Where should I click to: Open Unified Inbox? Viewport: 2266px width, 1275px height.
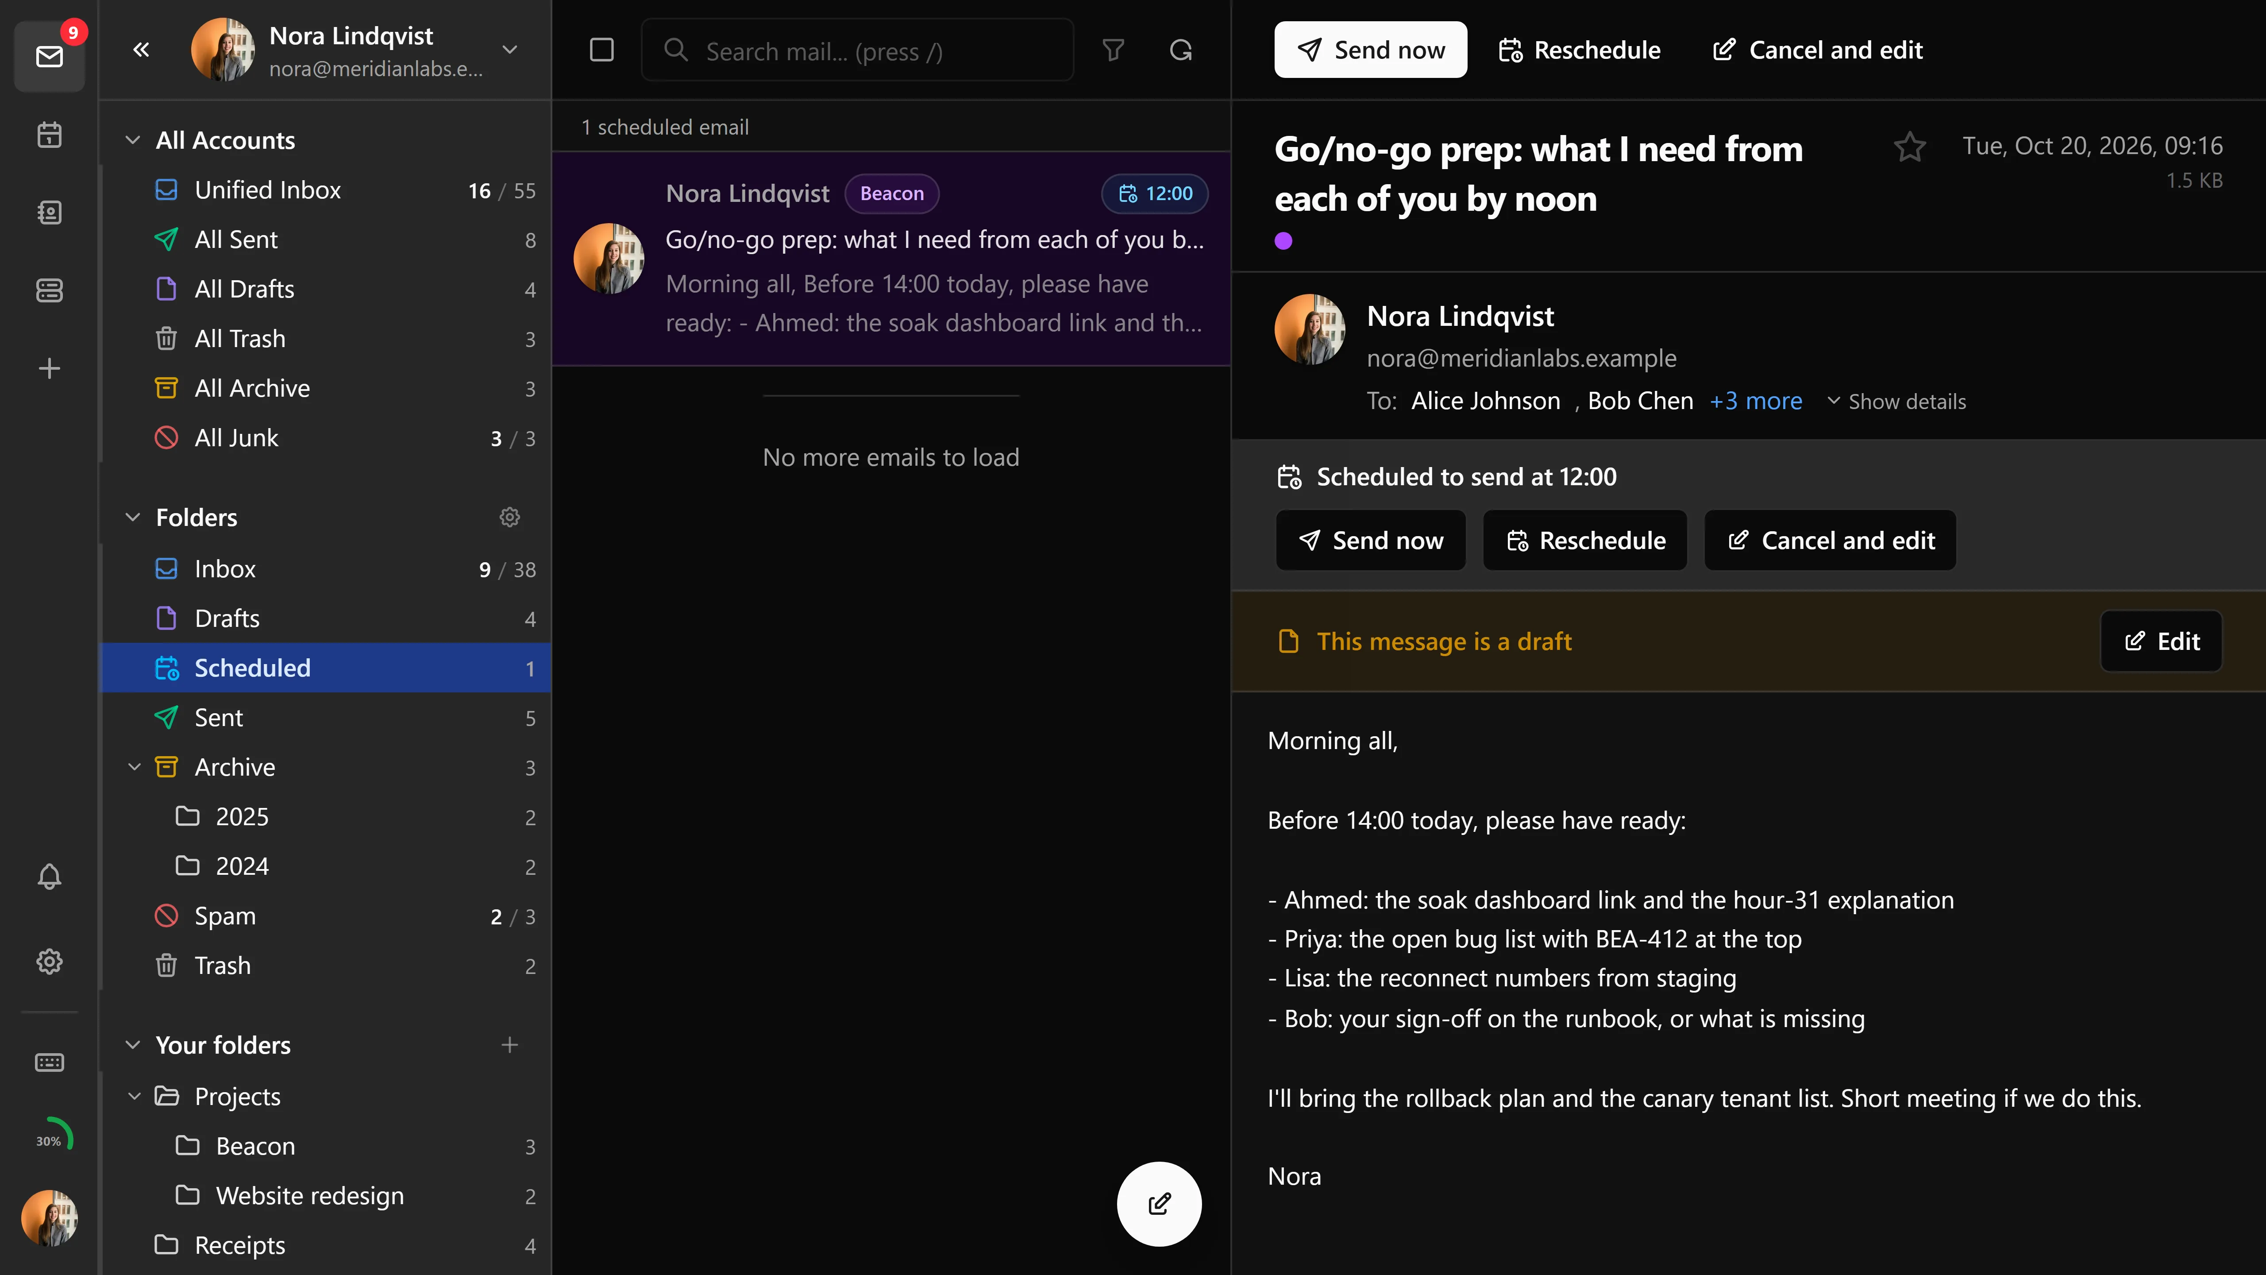[326, 190]
